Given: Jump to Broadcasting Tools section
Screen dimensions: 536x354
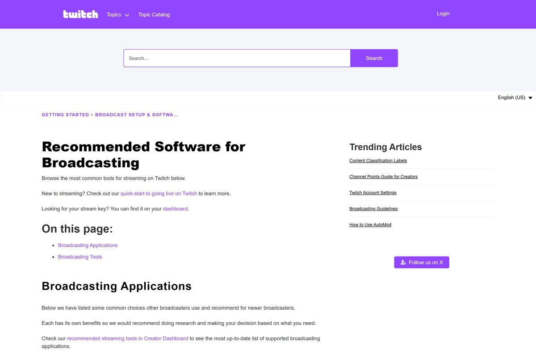Looking at the screenshot, I should [80, 257].
